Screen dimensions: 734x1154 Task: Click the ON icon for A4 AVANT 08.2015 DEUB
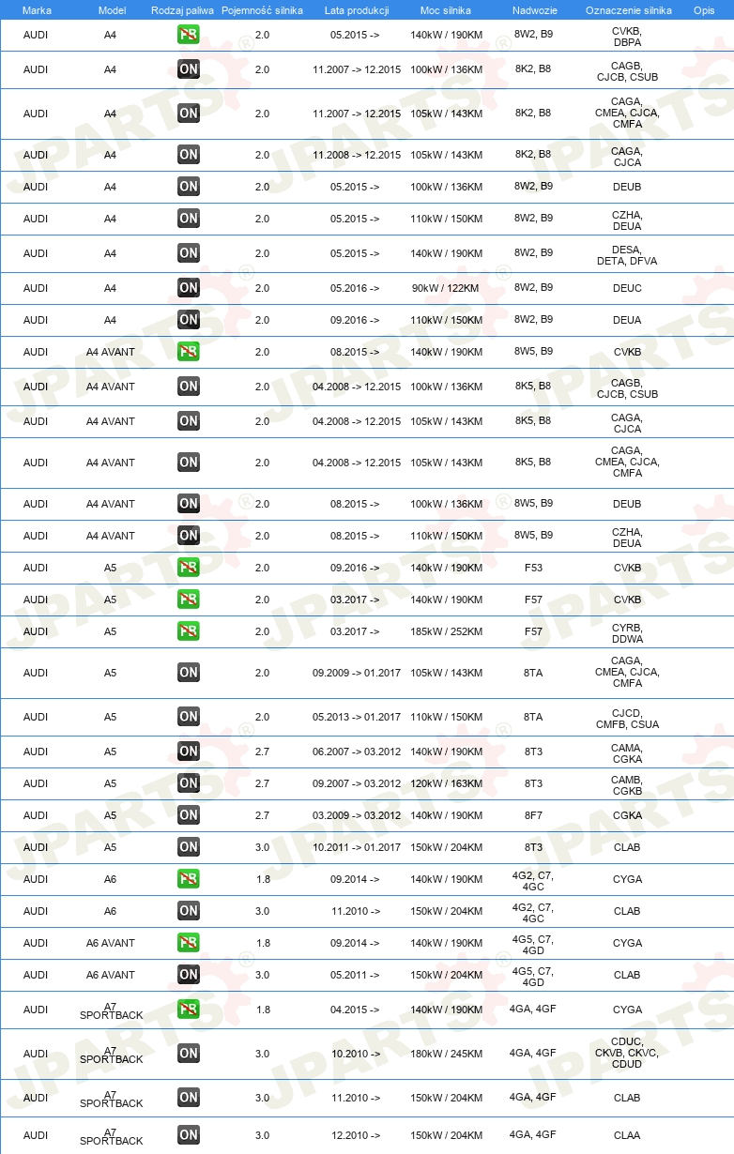click(x=189, y=504)
